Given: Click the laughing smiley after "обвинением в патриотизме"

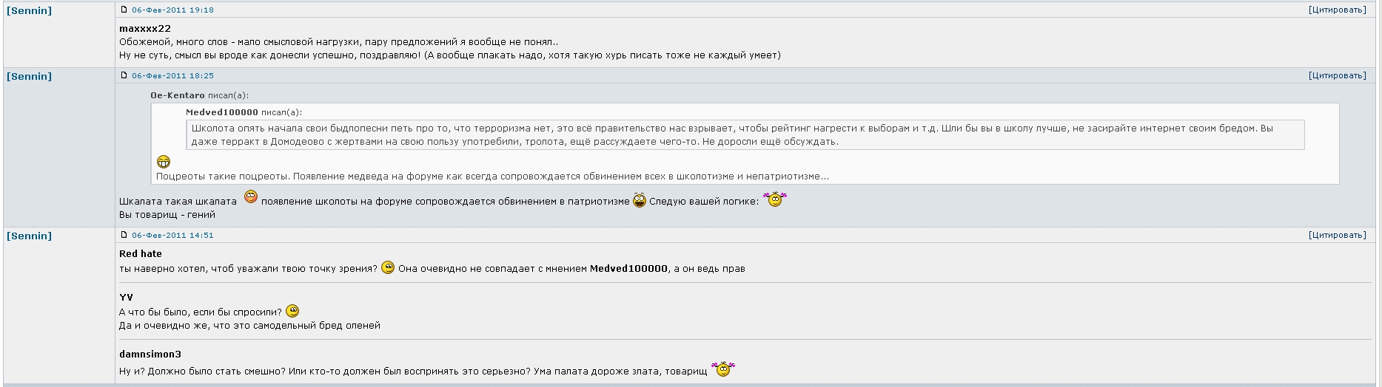Looking at the screenshot, I should tap(640, 200).
